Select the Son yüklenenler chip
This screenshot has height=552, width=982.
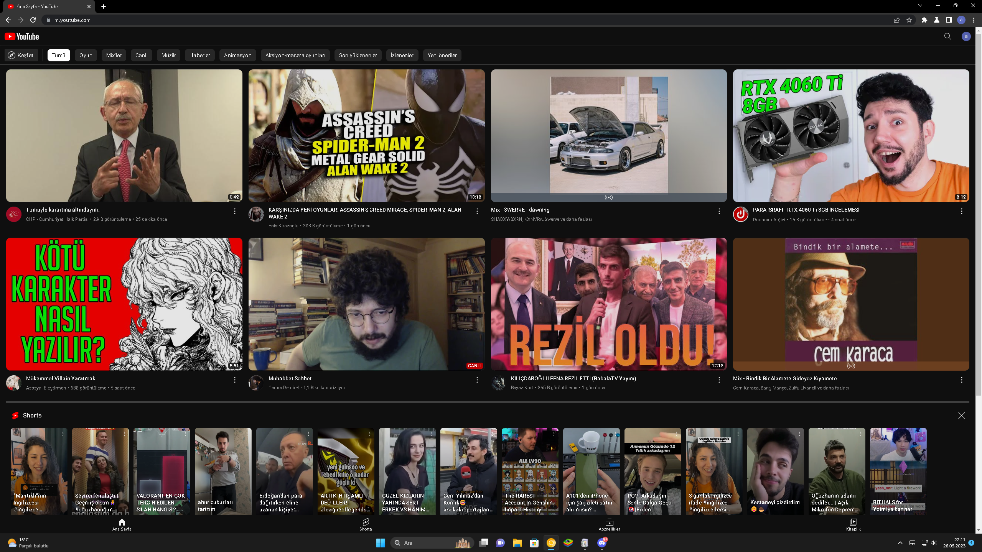[x=358, y=55]
